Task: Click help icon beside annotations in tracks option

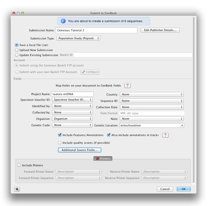Action: tap(165, 135)
